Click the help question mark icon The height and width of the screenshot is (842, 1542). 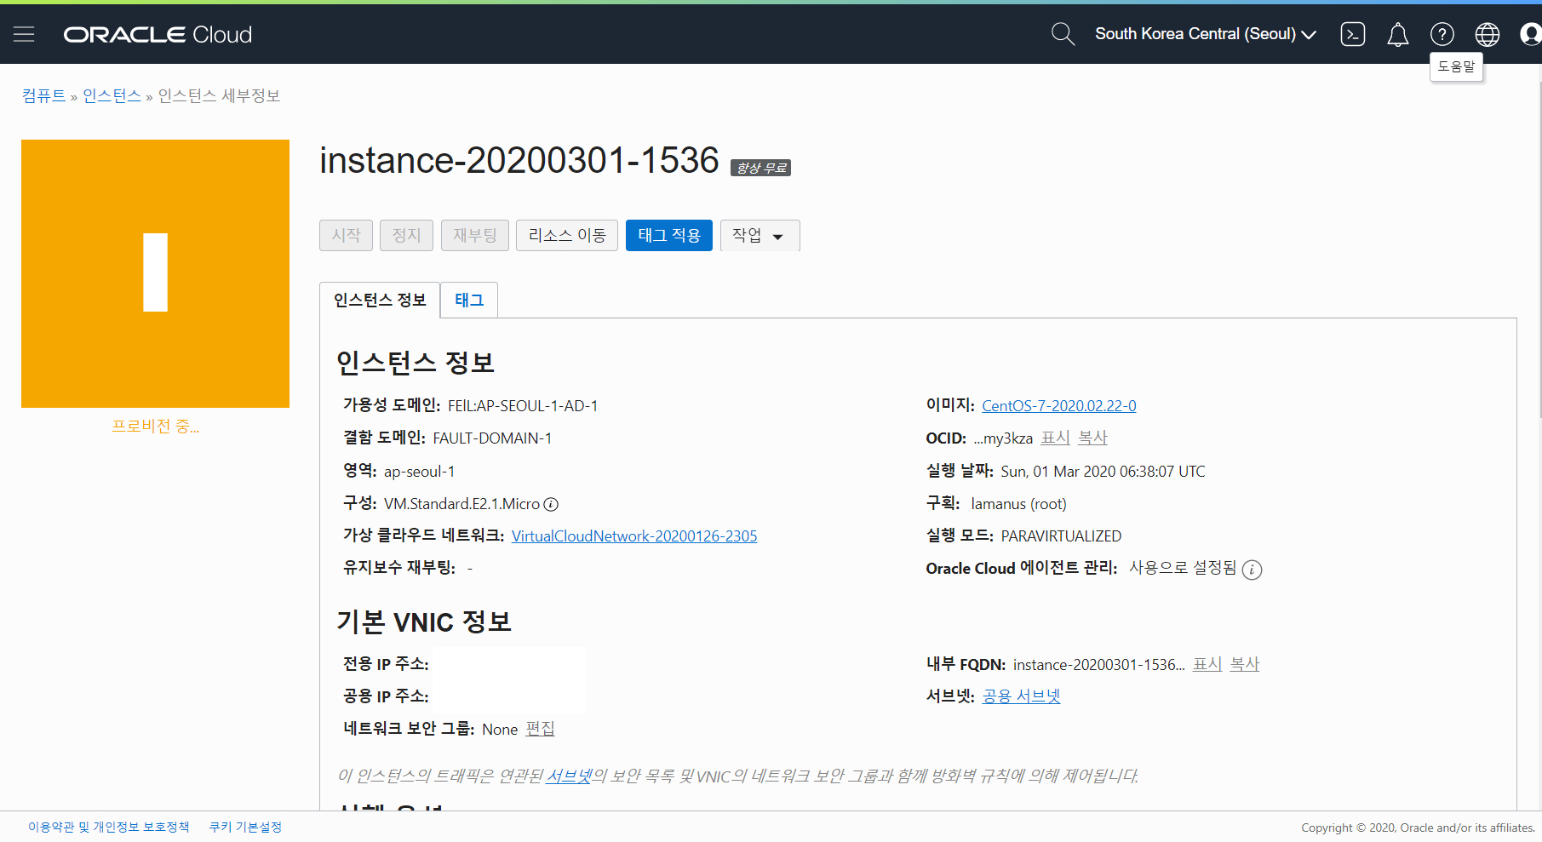tap(1442, 34)
